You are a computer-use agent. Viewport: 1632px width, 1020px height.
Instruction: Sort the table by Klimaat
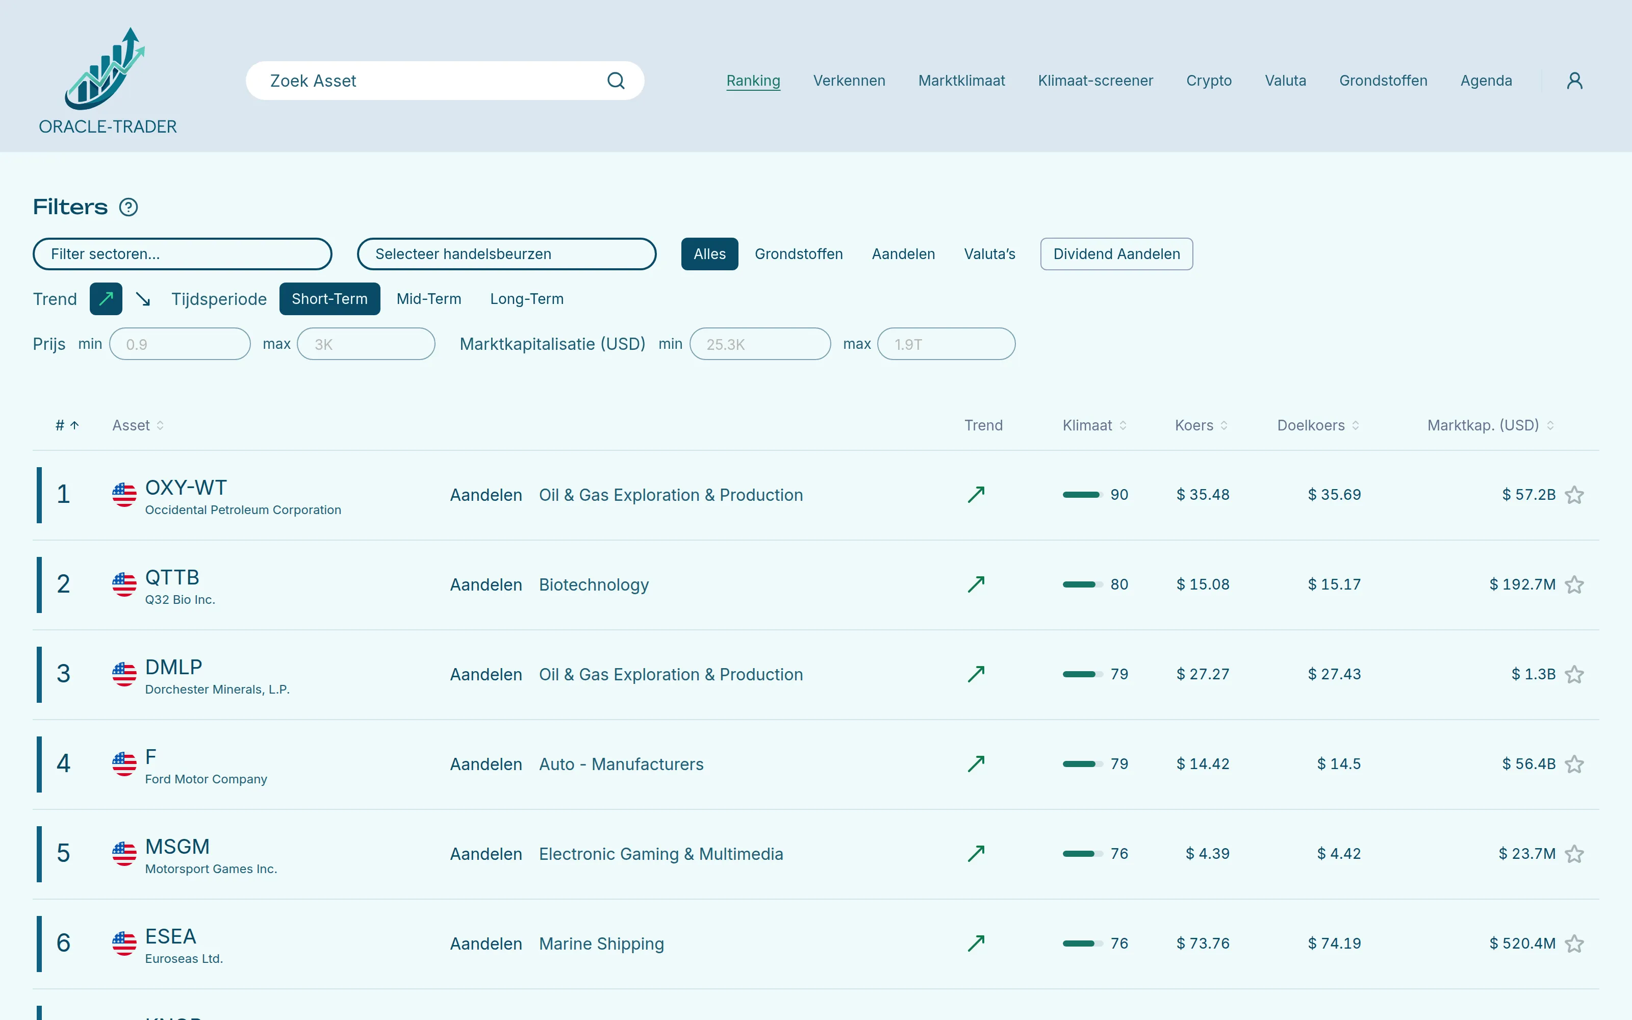pyautogui.click(x=1094, y=426)
